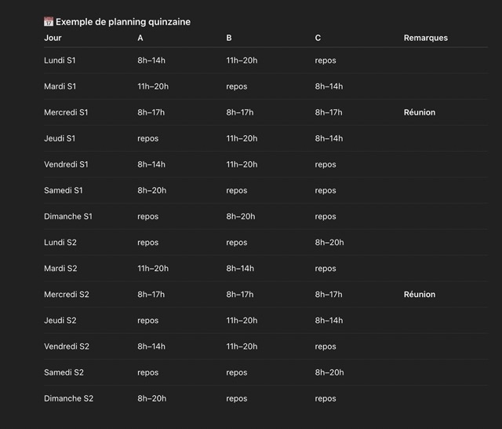
Task: Select the 'Samedi S1' row label
Action: coord(64,191)
